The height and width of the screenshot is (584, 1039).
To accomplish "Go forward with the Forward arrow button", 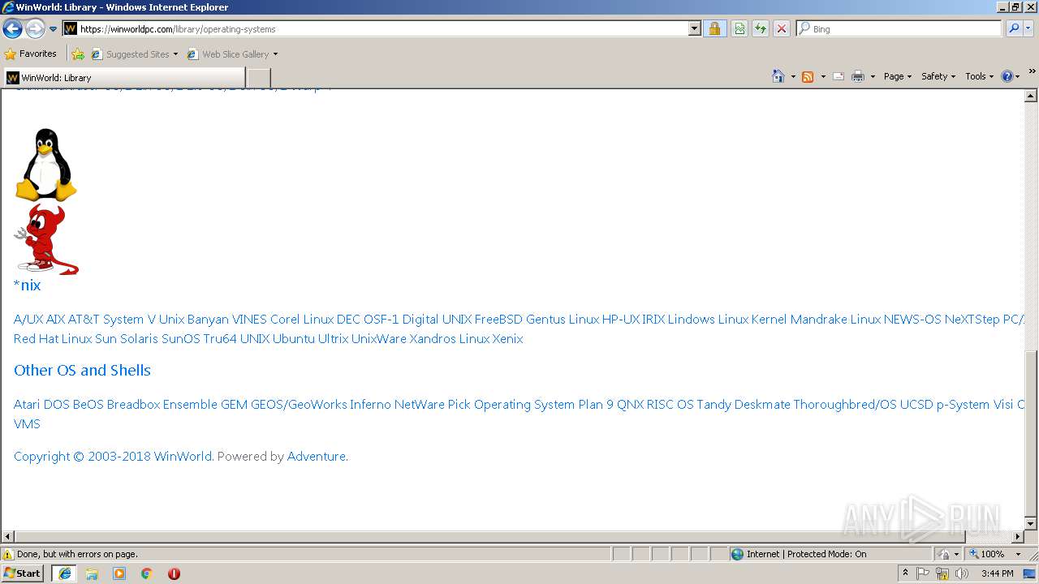I will coord(35,29).
